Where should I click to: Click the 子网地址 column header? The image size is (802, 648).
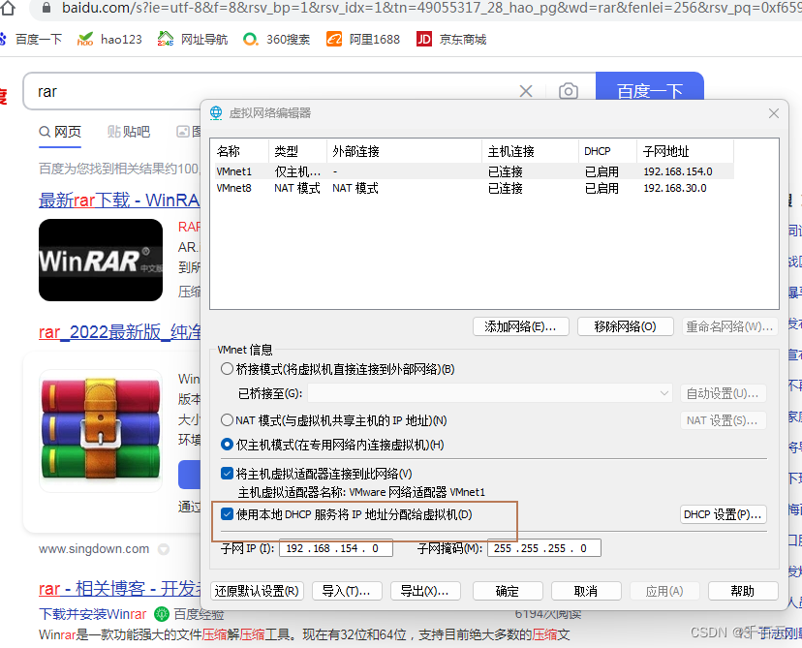tap(686, 151)
